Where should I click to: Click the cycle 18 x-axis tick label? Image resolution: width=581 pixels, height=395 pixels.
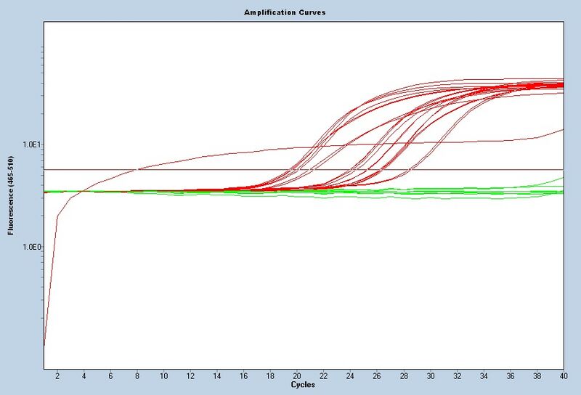coord(271,376)
